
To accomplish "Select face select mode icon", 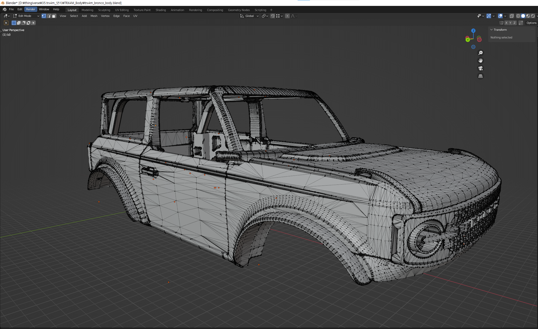I will 54,16.
